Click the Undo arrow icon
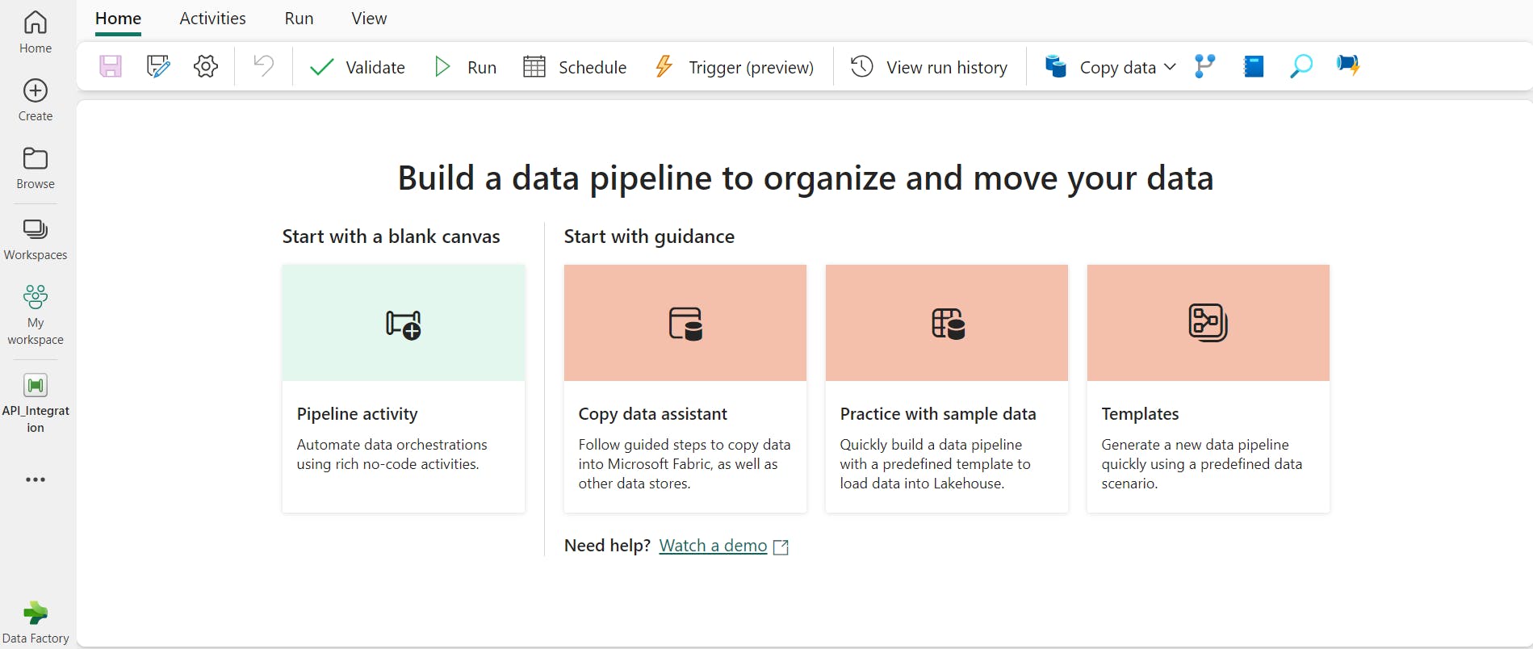The height and width of the screenshot is (649, 1533). 264,65
